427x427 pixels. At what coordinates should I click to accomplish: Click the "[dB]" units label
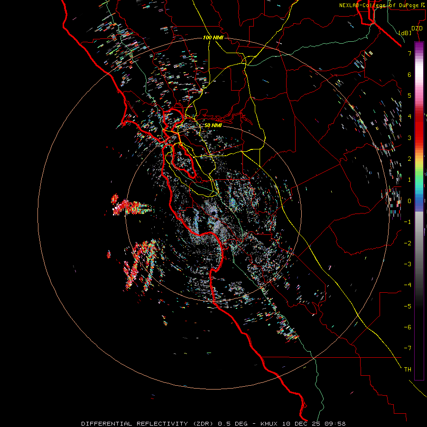tap(405, 33)
